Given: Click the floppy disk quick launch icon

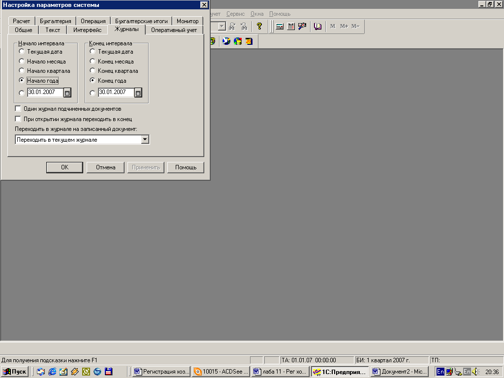Looking at the screenshot, I should click(109, 372).
